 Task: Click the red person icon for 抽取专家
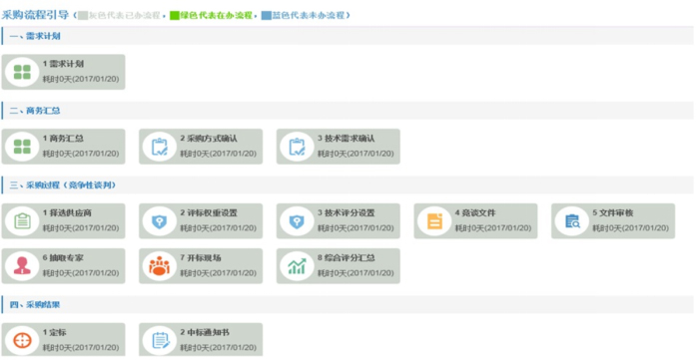22,266
